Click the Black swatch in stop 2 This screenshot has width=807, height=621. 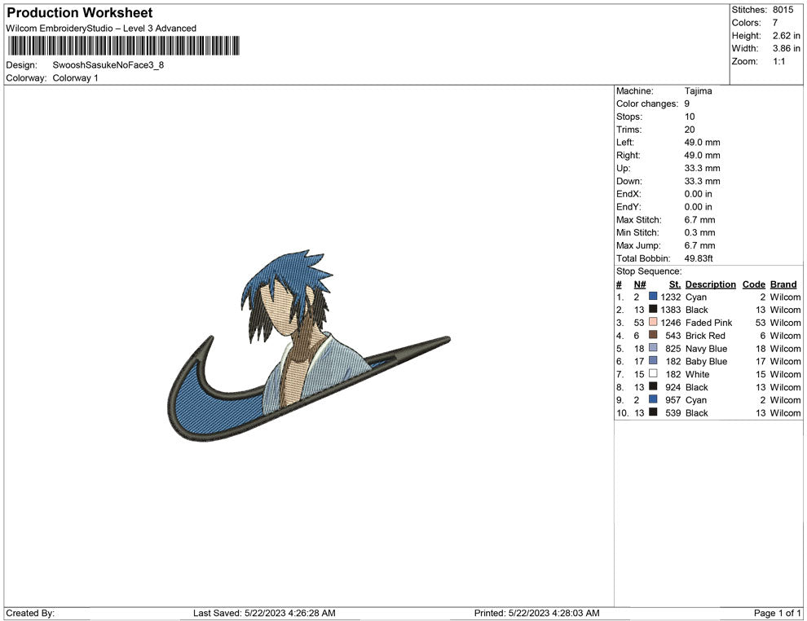pos(653,309)
